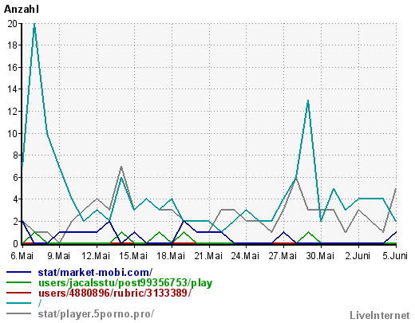Viewport: 415px width, 323px height.
Task: Click the stat/player.5porno.pro/ legend label
Action: (x=96, y=313)
